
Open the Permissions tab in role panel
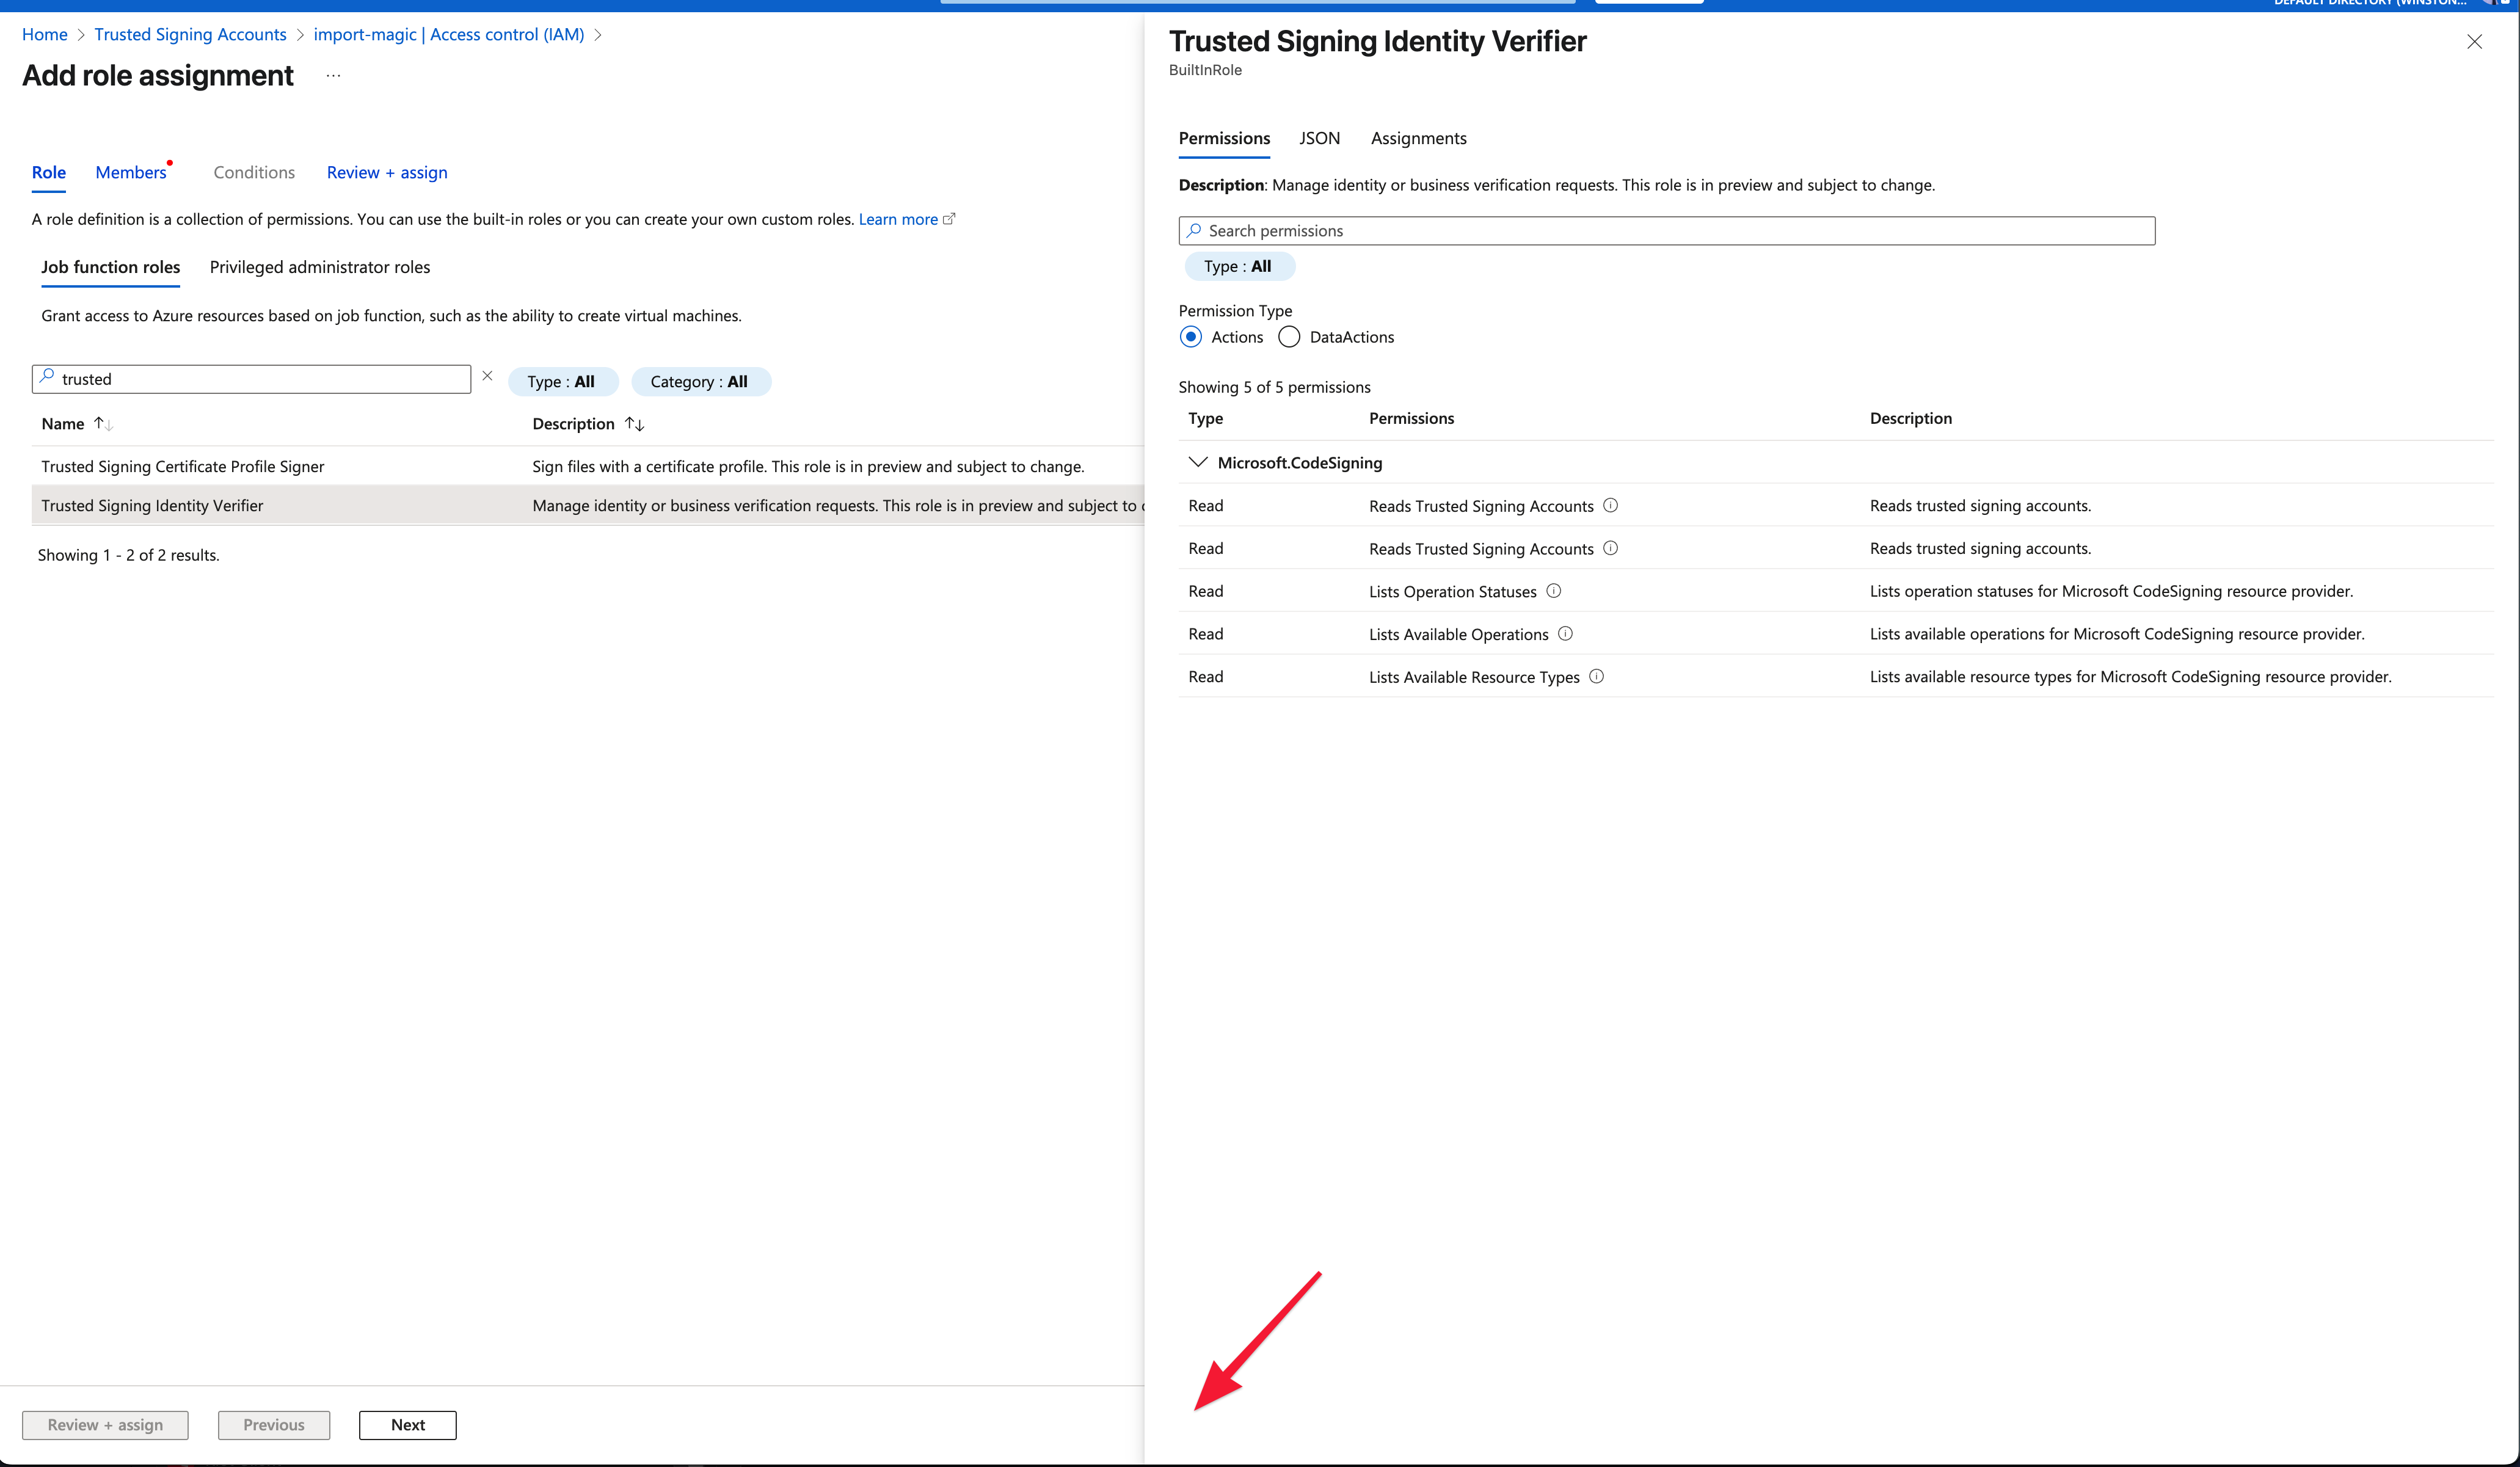tap(1224, 138)
